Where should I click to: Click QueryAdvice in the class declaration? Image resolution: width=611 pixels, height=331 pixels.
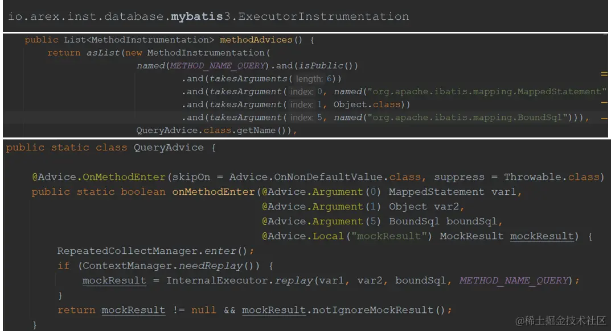pyautogui.click(x=169, y=148)
